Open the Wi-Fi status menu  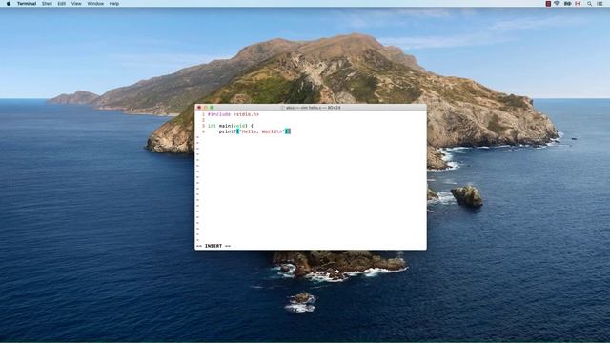click(x=557, y=4)
